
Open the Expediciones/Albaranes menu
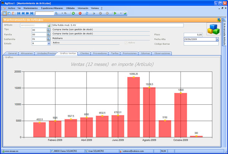52,8
